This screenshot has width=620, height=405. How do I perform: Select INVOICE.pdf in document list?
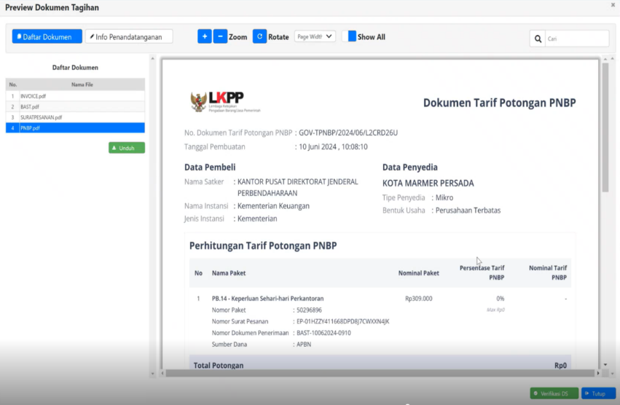pos(34,96)
